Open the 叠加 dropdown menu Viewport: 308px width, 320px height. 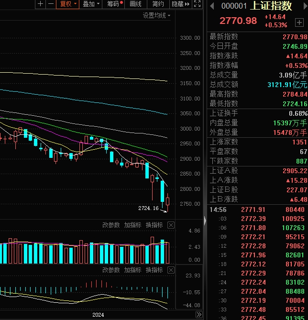point(90,4)
